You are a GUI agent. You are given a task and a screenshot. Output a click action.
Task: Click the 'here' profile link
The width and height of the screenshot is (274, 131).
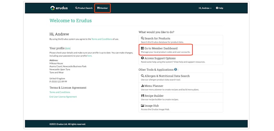[x=89, y=56]
